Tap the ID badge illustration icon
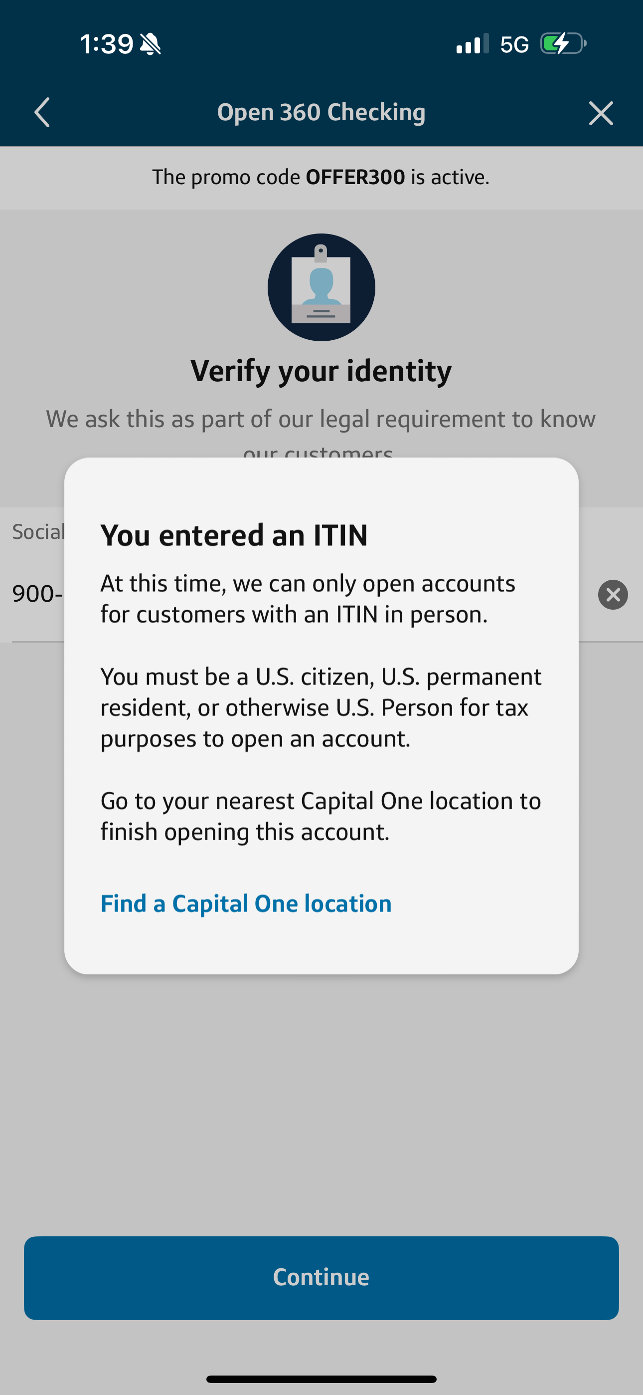Screen dimensions: 643x1395 tap(321, 287)
